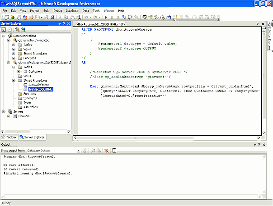The width and height of the screenshot is (273, 206).
Task: Click the Copy toolbar icon
Action: pos(66,17)
